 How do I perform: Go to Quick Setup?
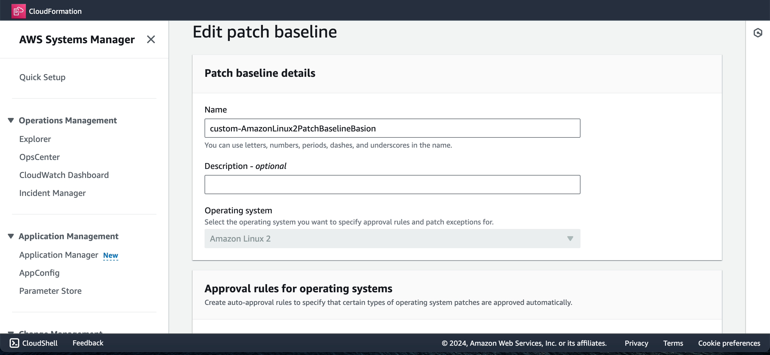tap(42, 77)
